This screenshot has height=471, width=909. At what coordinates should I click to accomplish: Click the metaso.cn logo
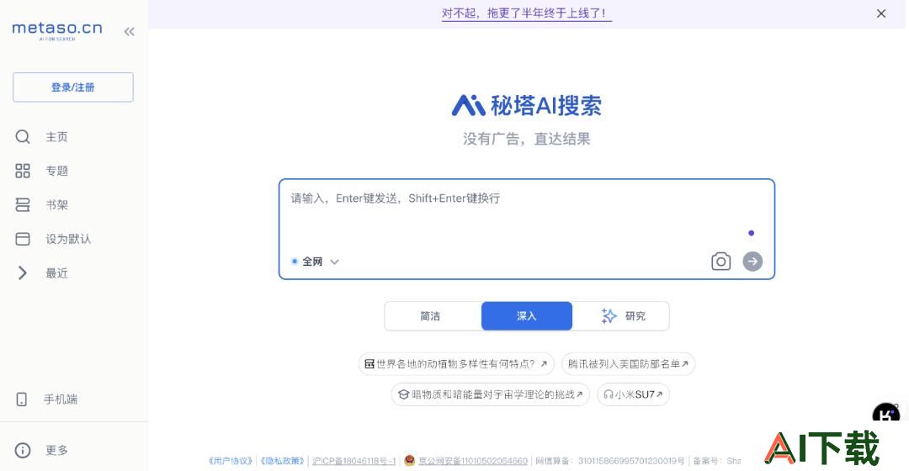point(57,30)
